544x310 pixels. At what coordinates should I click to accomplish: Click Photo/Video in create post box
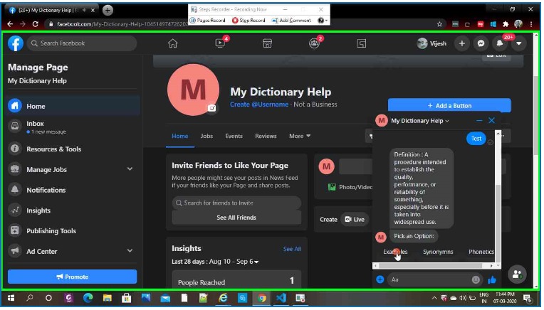tap(350, 187)
